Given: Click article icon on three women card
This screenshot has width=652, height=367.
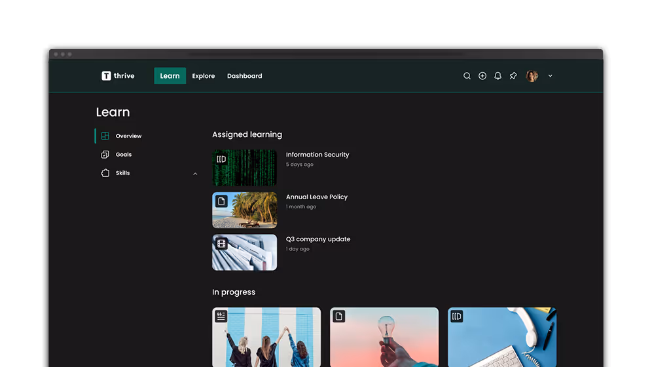Looking at the screenshot, I should (x=221, y=317).
